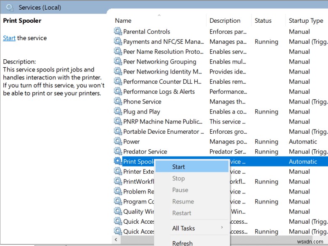The image size is (328, 246).
Task: Click the Phone Service gear icon
Action: coord(118,101)
